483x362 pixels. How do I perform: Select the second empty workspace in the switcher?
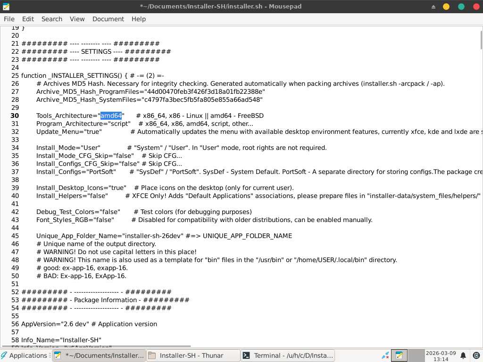pyautogui.click(x=416, y=355)
